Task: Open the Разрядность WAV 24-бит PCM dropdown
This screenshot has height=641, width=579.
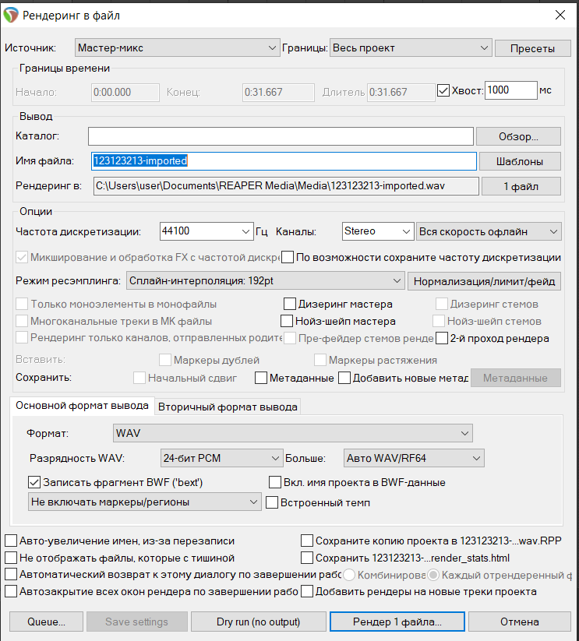Action: coord(221,458)
